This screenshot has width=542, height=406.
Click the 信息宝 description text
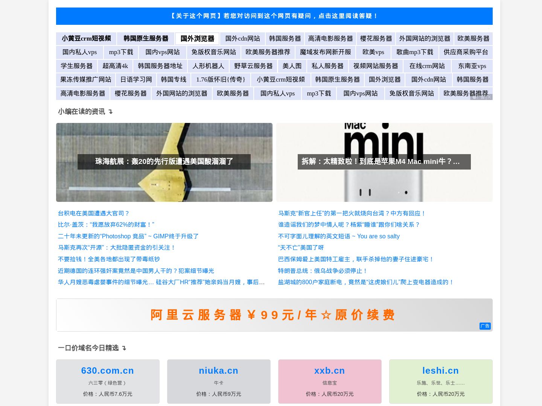tap(330, 383)
